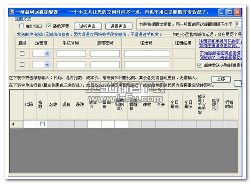
Task: Click the 代码 cell in the new row
Action: click(30, 124)
